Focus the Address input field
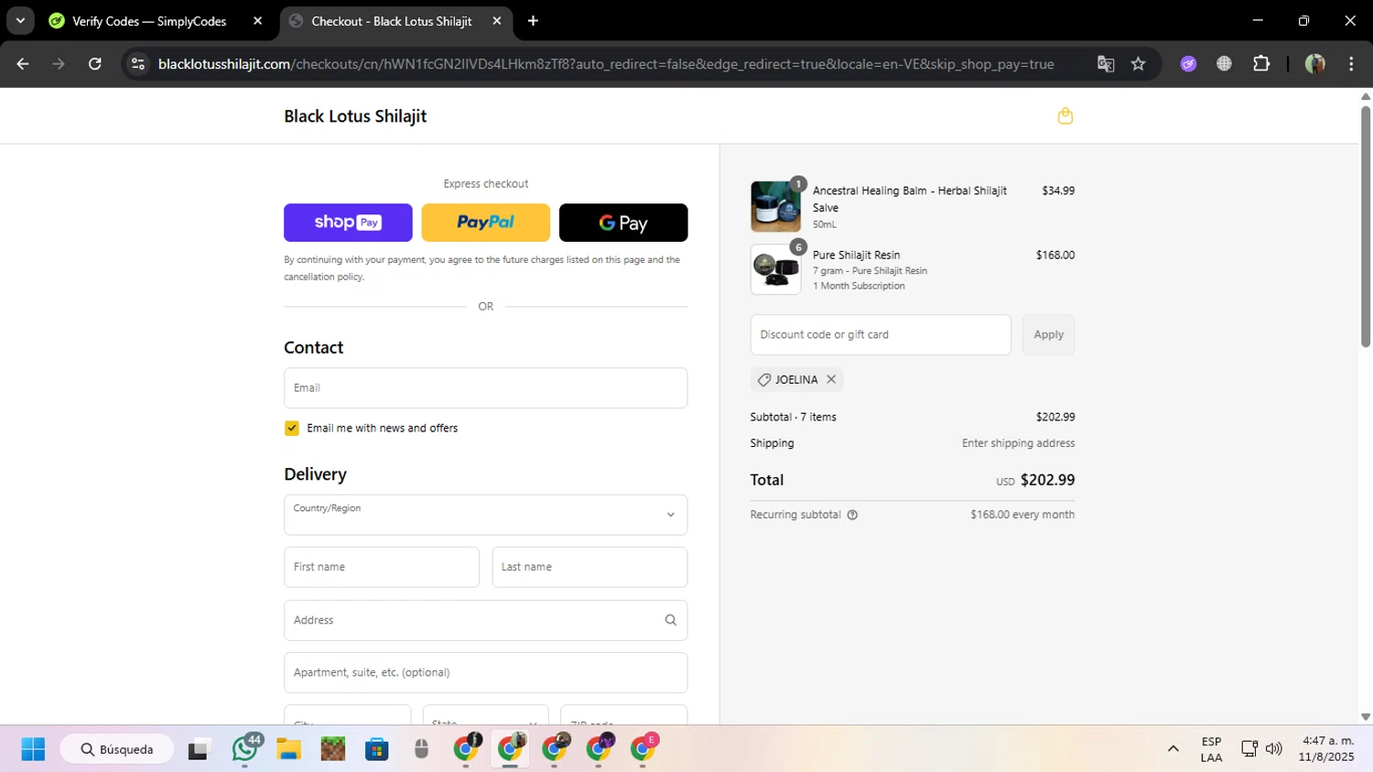Viewport: 1373px width, 772px height. tap(485, 620)
